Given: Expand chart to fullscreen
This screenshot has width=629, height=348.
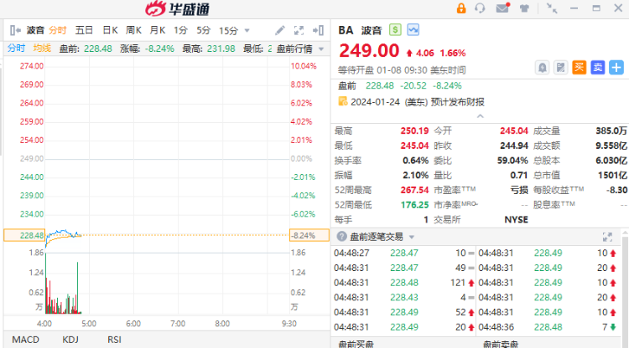Looking at the screenshot, I should (299, 30).
